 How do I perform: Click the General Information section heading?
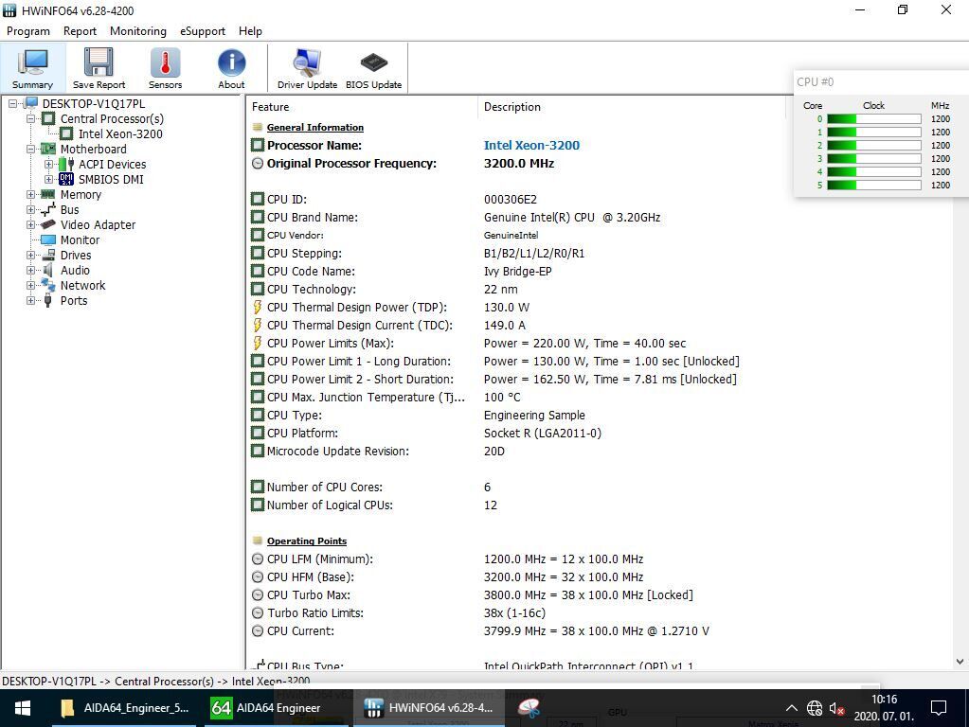[x=315, y=127]
